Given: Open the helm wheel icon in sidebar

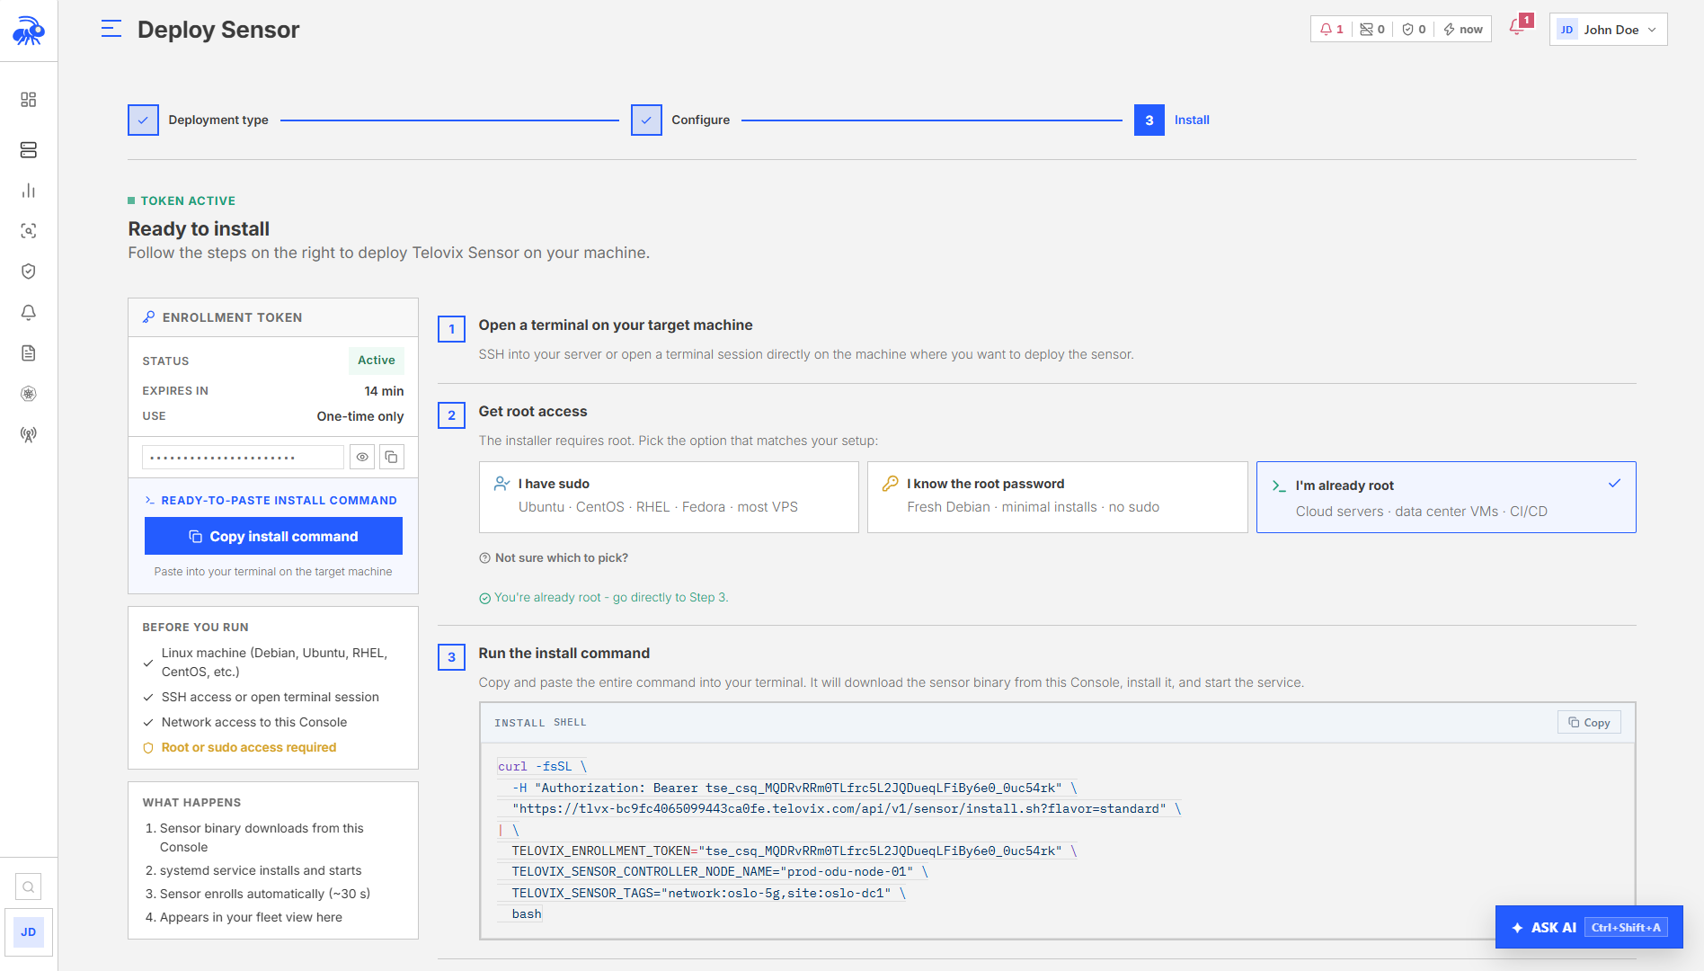Looking at the screenshot, I should 29,394.
